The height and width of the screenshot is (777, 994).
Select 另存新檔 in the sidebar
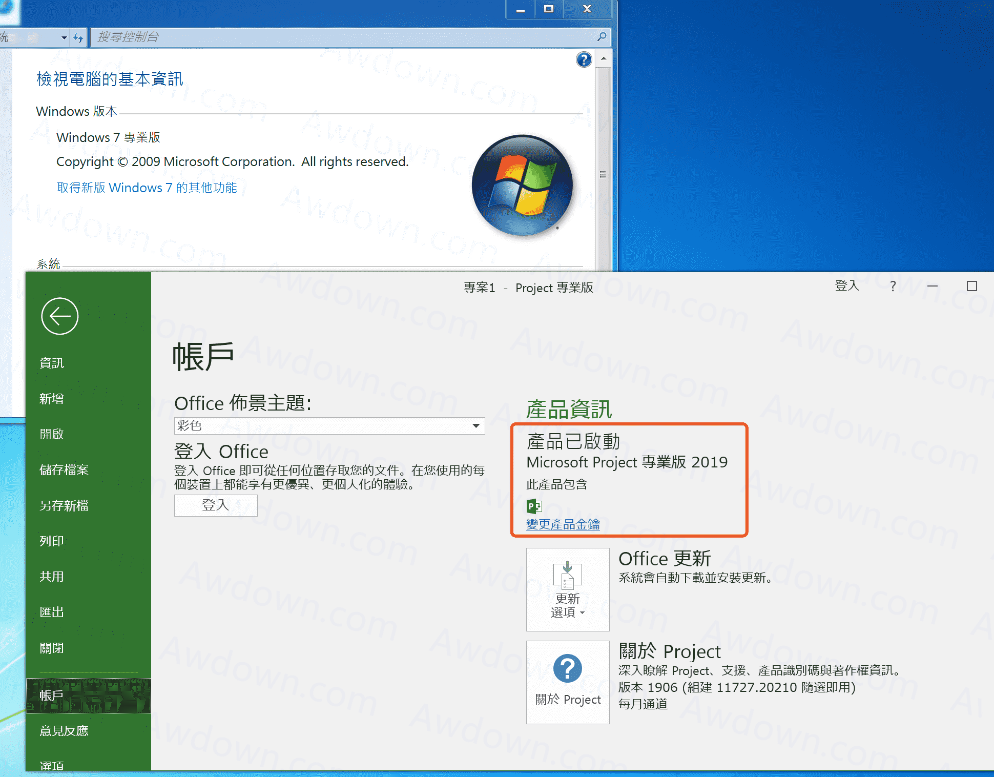tap(64, 505)
